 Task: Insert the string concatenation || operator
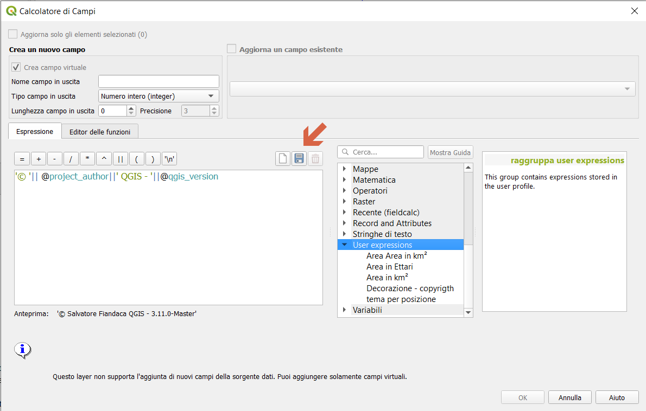(120, 159)
